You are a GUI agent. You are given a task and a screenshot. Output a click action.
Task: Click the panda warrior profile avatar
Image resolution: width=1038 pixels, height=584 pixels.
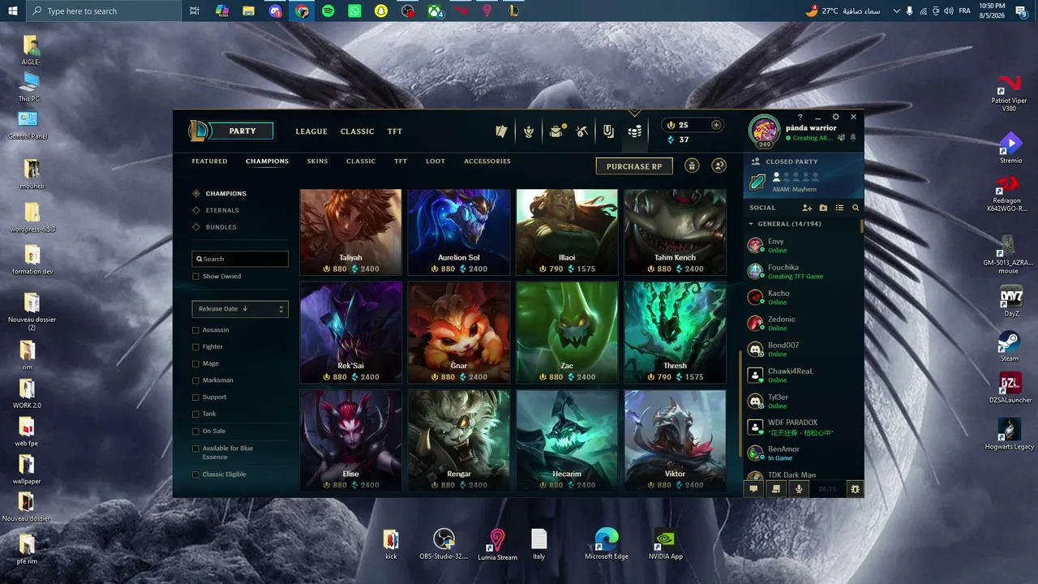[x=764, y=131]
